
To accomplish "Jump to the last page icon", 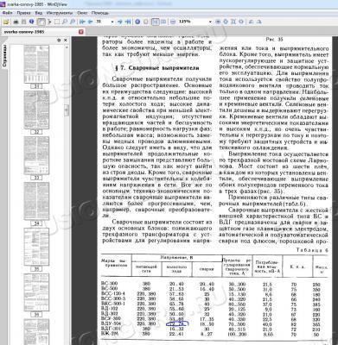I will (x=128, y=22).
